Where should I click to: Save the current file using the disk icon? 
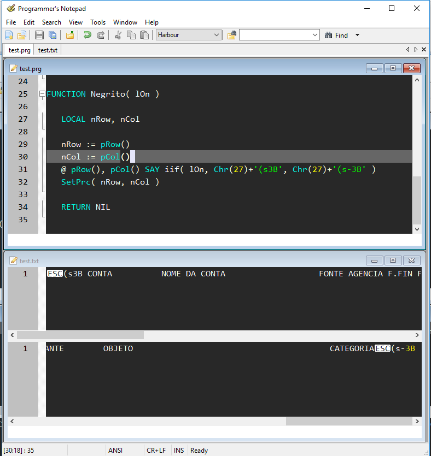click(39, 35)
